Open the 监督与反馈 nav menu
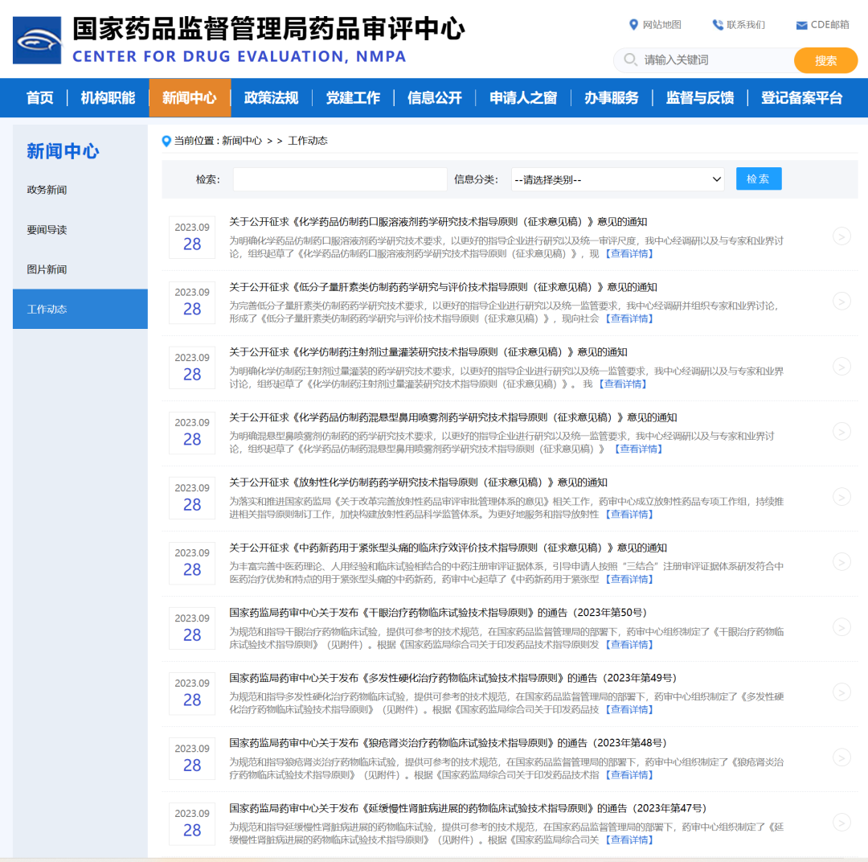868x862 pixels. coord(700,98)
